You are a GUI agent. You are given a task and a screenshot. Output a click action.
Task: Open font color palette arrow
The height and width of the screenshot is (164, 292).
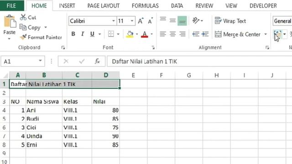(x=151, y=34)
